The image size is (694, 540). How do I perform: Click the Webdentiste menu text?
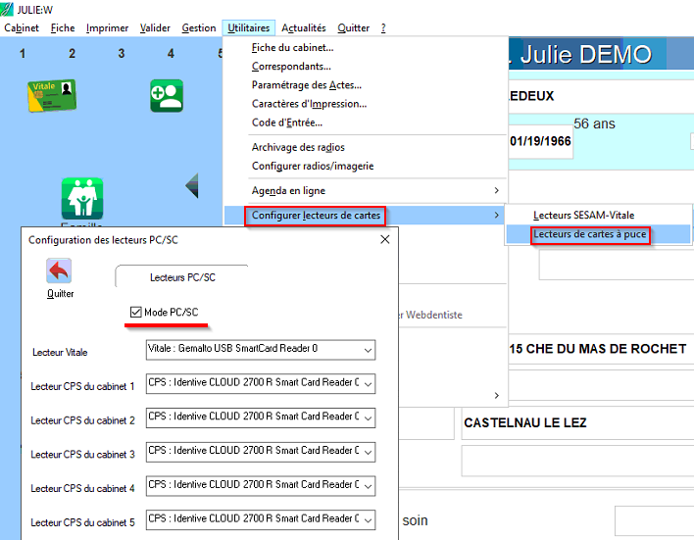click(433, 316)
